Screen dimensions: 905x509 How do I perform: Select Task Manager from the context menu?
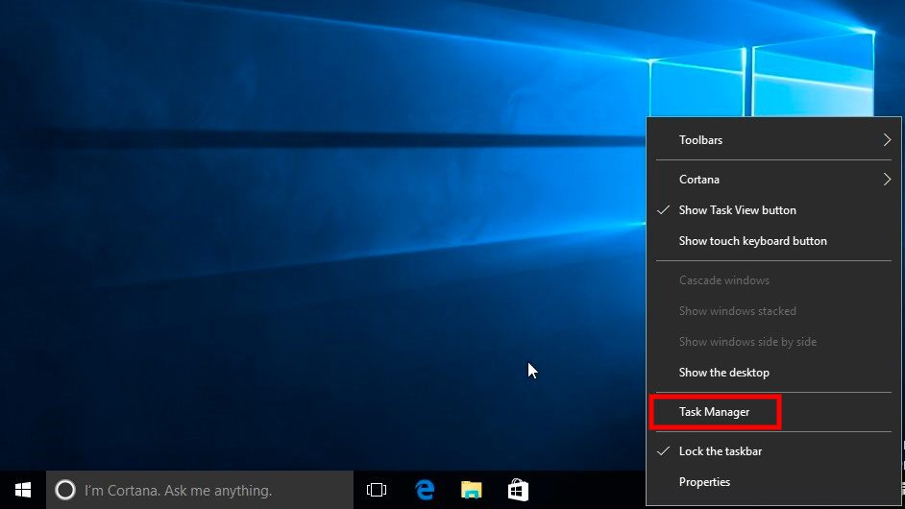[714, 412]
